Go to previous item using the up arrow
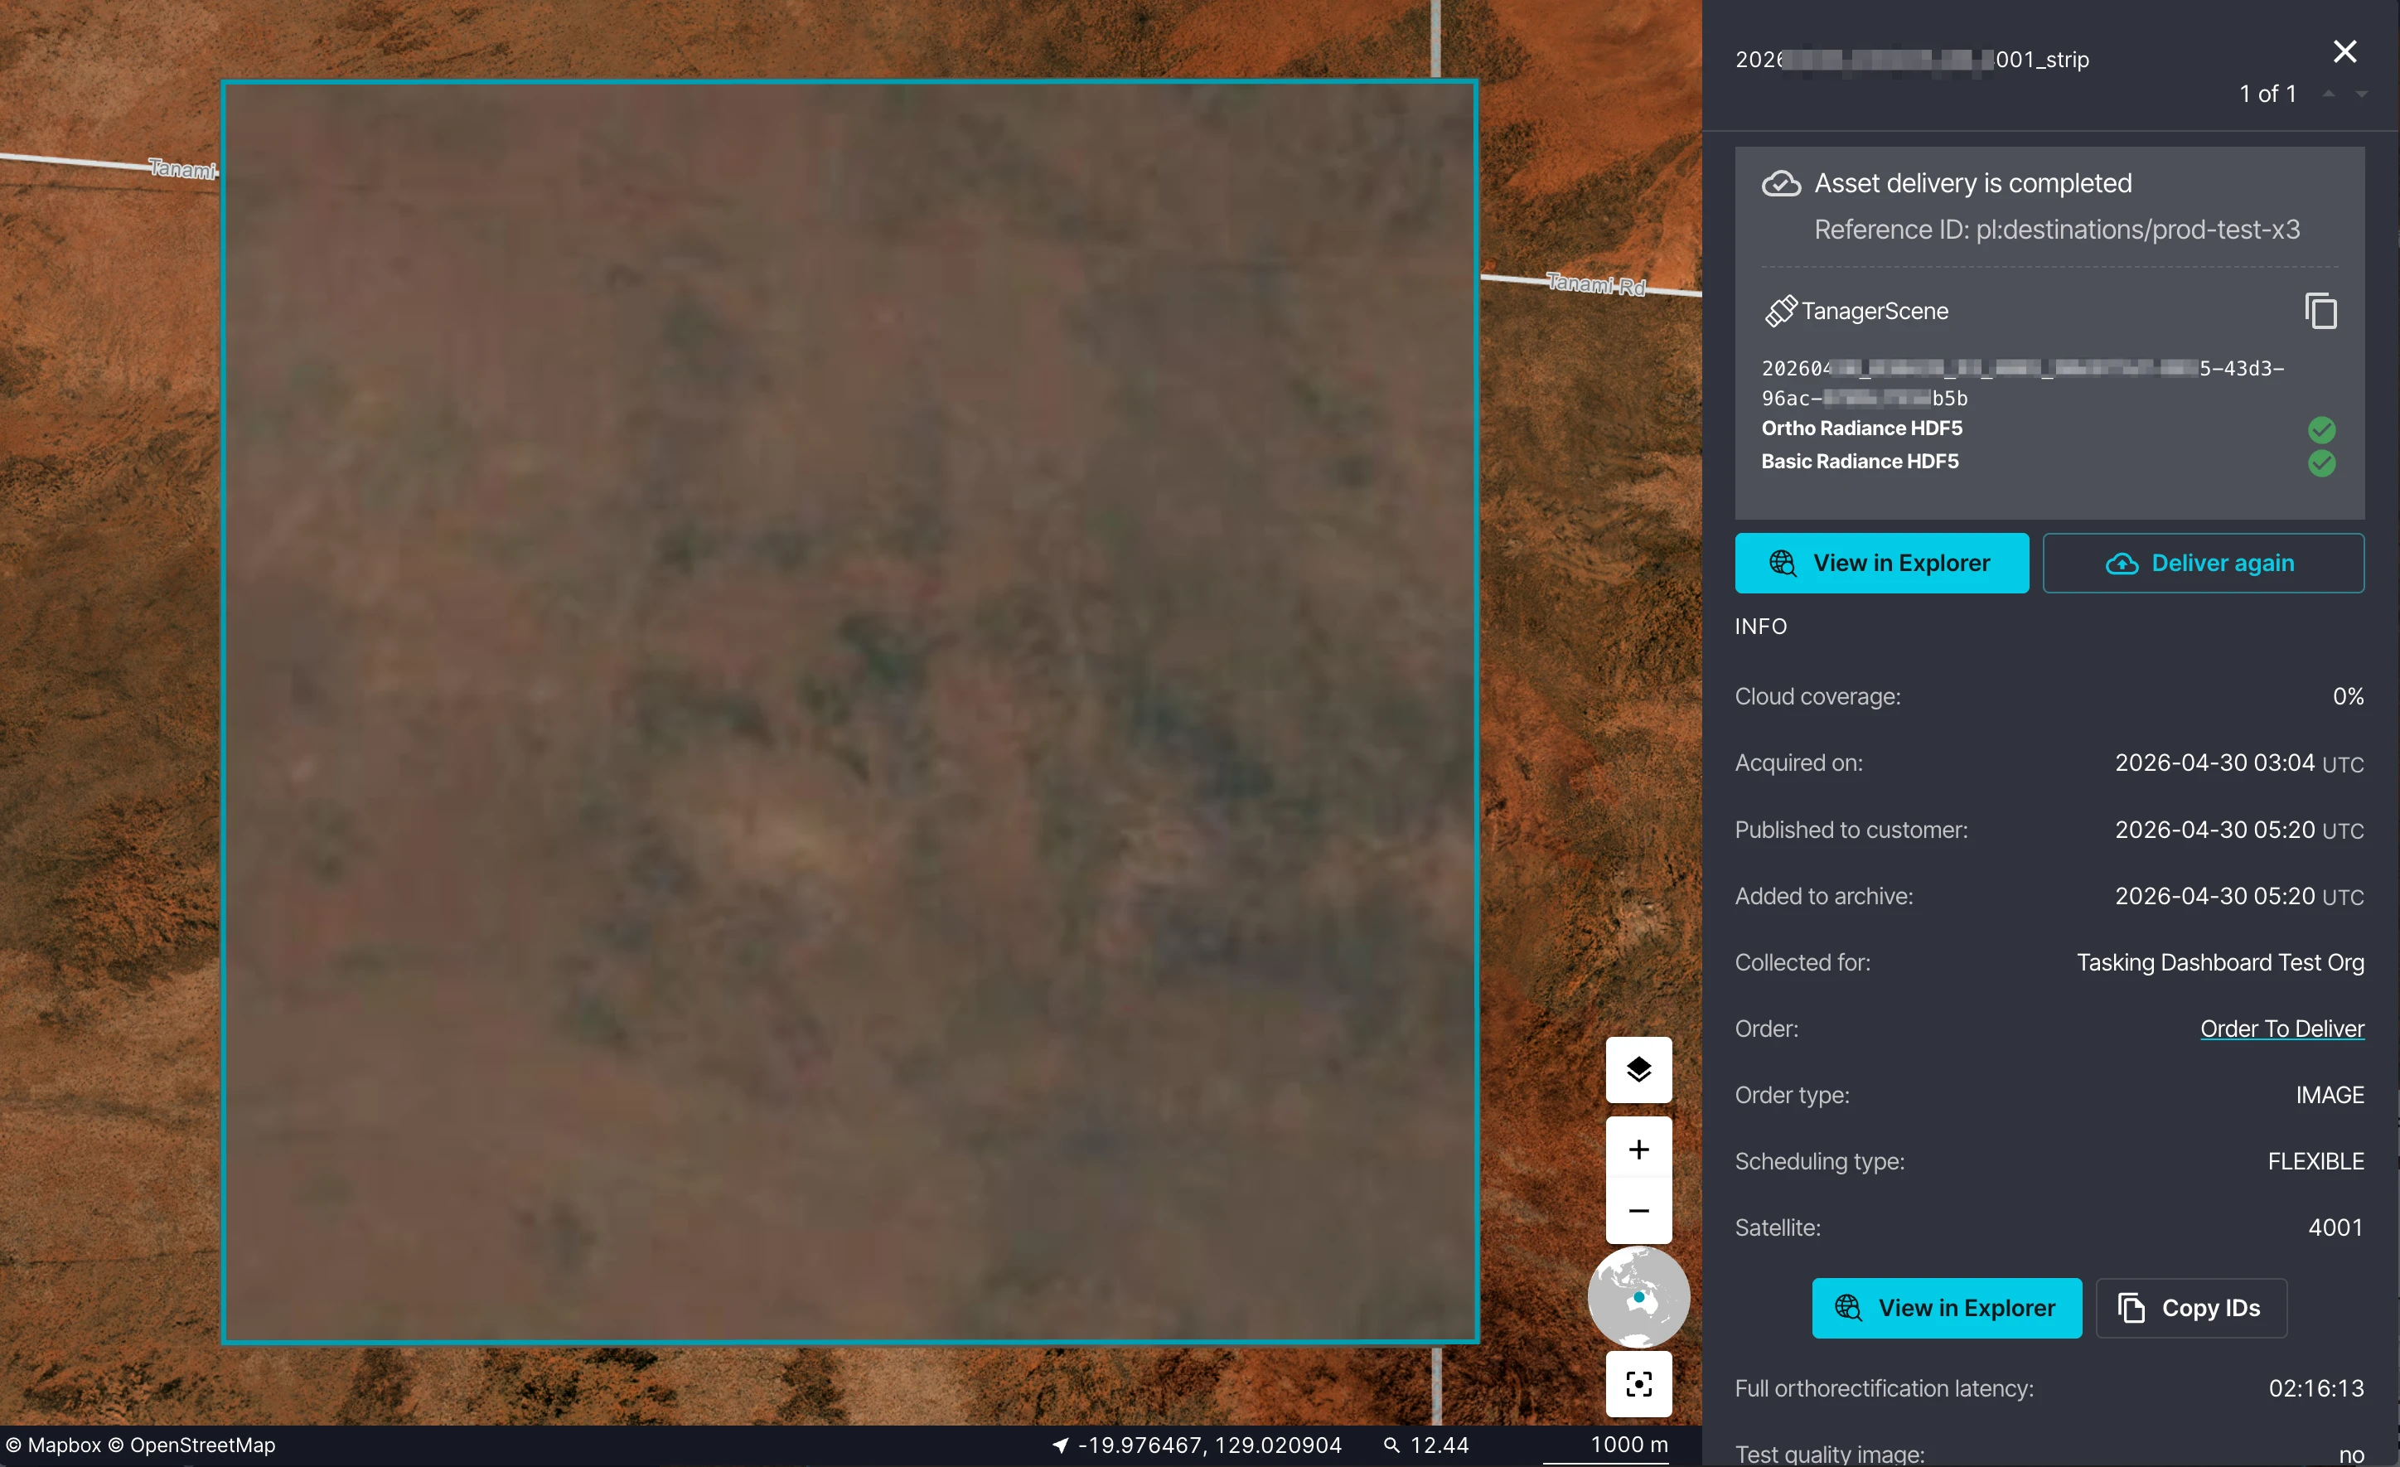The width and height of the screenshot is (2400, 1467). 2329,94
